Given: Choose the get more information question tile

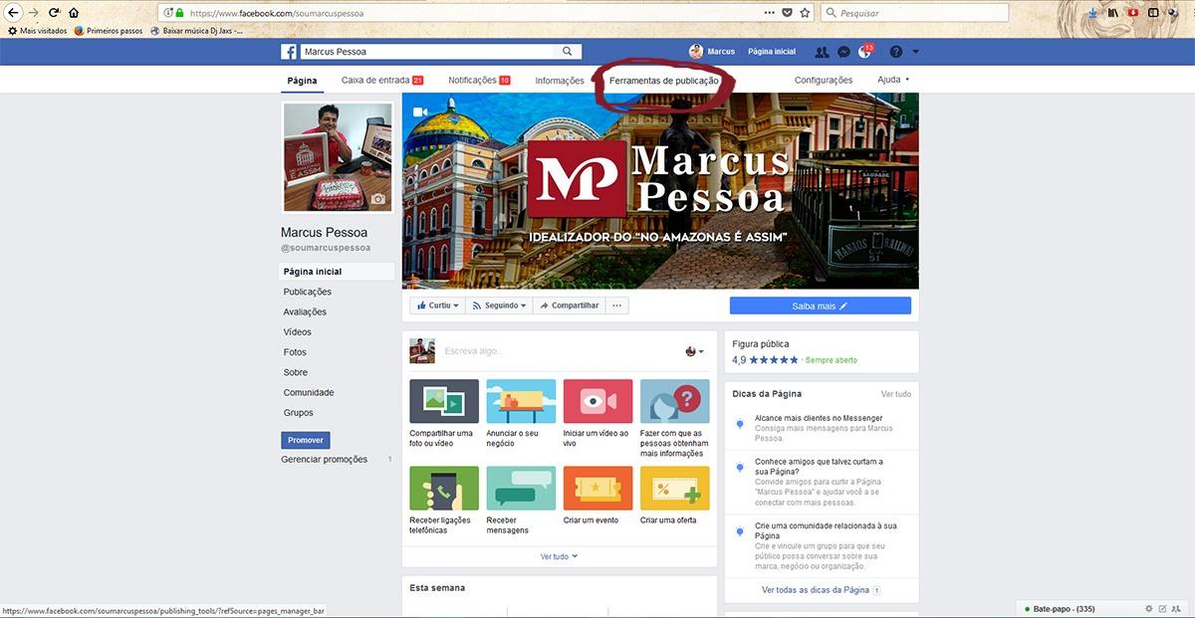Looking at the screenshot, I should tap(675, 418).
